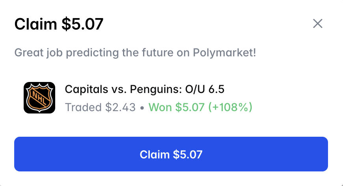Click the bullet separator between Traded and Won
Image resolution: width=343 pixels, height=186 pixels.
[x=142, y=107]
